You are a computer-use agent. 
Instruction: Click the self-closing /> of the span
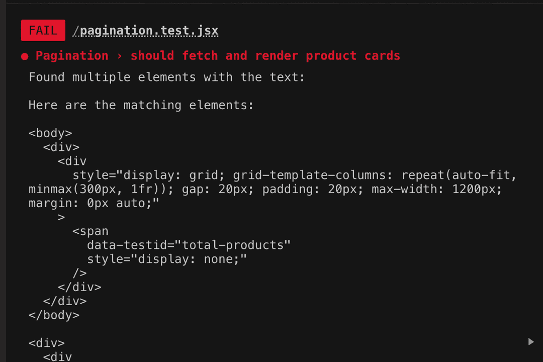point(80,274)
